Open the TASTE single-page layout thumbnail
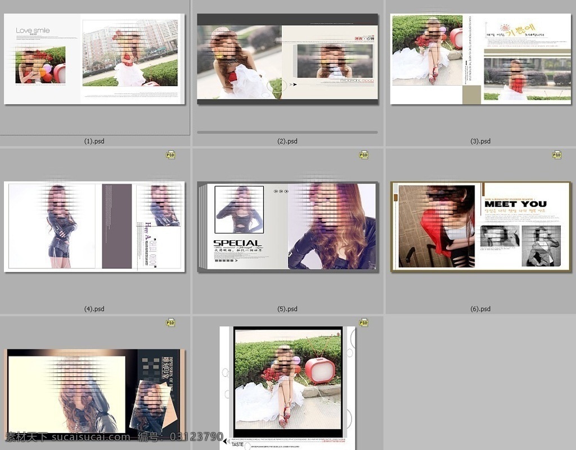The width and height of the screenshot is (576, 450). [287, 388]
